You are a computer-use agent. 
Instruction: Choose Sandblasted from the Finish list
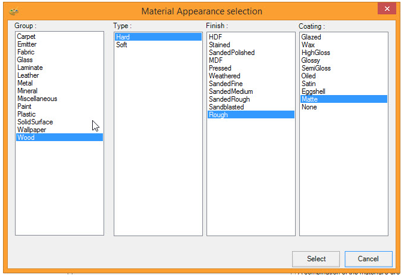click(x=226, y=107)
